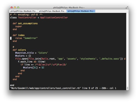Click "line 9 of 25" in status line
The width and height of the screenshot is (138, 103).
(90, 88)
